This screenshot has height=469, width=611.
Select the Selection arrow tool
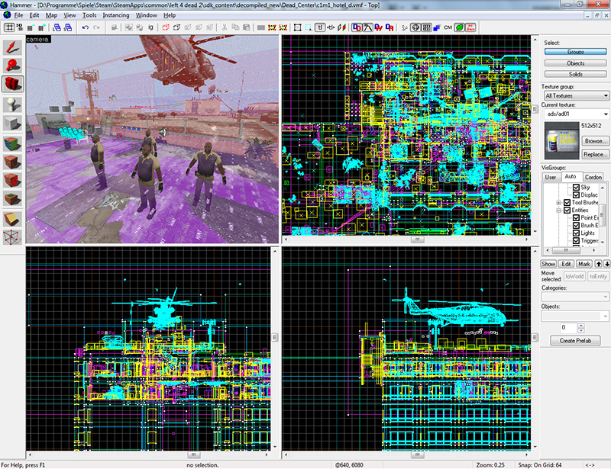point(12,47)
